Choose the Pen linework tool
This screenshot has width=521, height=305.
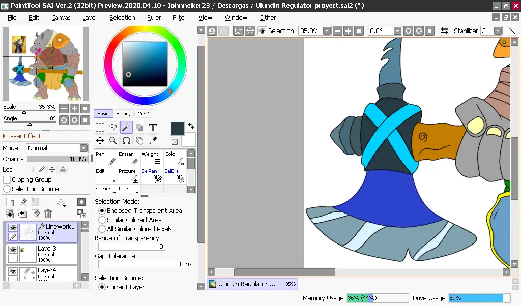tap(106, 158)
